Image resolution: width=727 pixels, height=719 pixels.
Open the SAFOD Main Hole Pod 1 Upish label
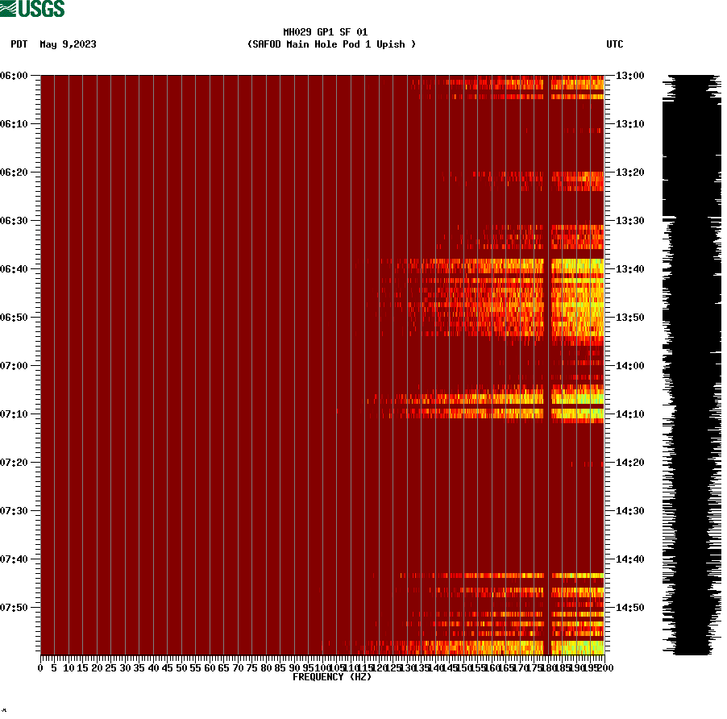(x=332, y=45)
